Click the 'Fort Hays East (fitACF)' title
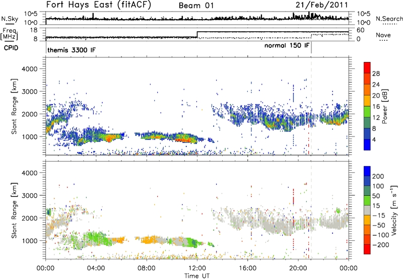 (x=99, y=5)
